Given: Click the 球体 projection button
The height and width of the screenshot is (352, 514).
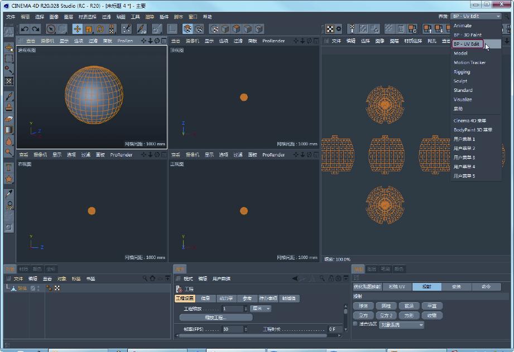Looking at the screenshot, I should click(x=363, y=306).
